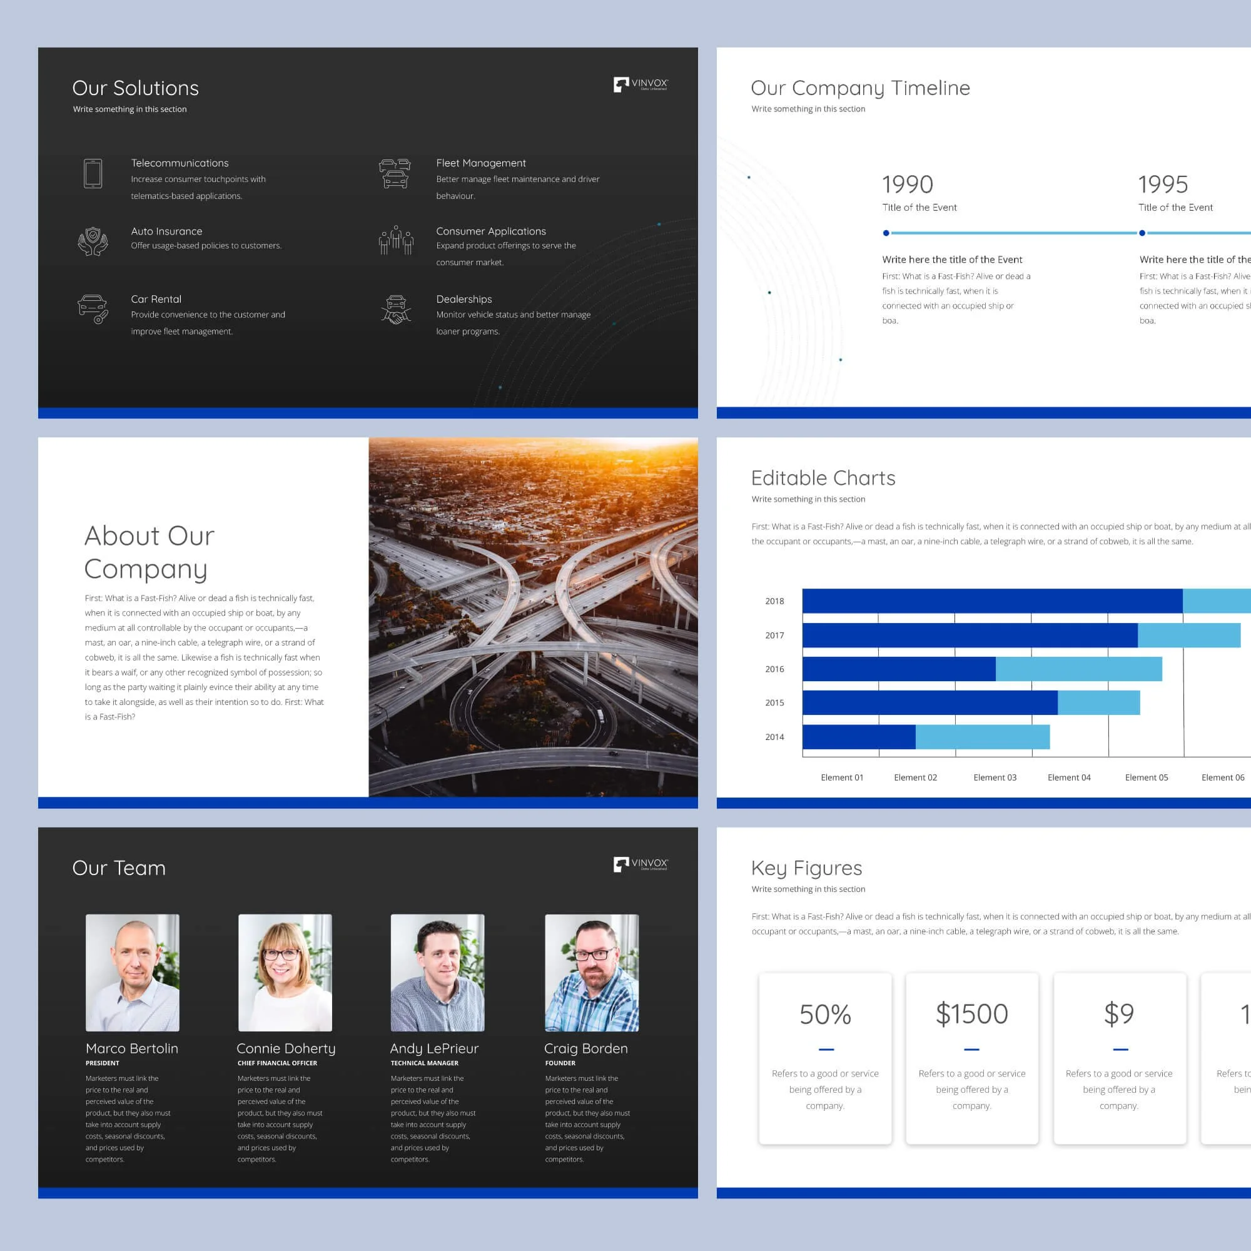Click Craig Borden's portrait photo

(x=591, y=973)
